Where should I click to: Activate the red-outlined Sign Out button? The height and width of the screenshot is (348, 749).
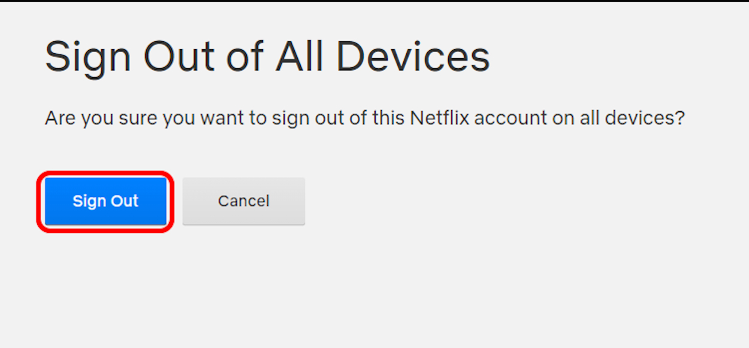[x=105, y=201]
